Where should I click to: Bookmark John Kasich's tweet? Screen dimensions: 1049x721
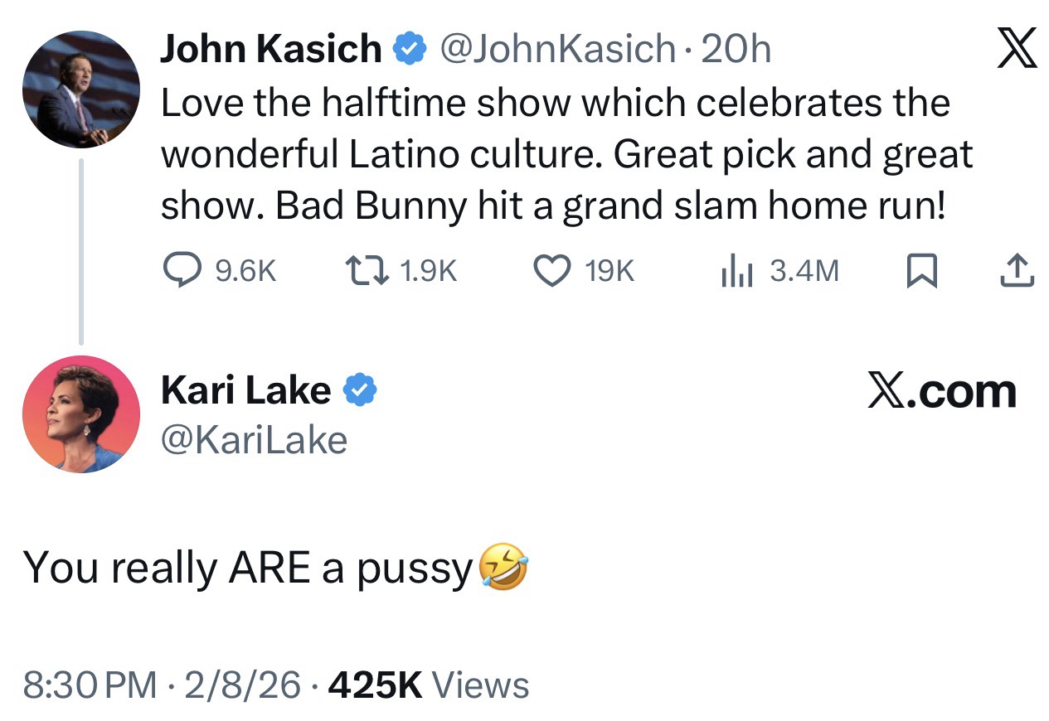click(921, 271)
